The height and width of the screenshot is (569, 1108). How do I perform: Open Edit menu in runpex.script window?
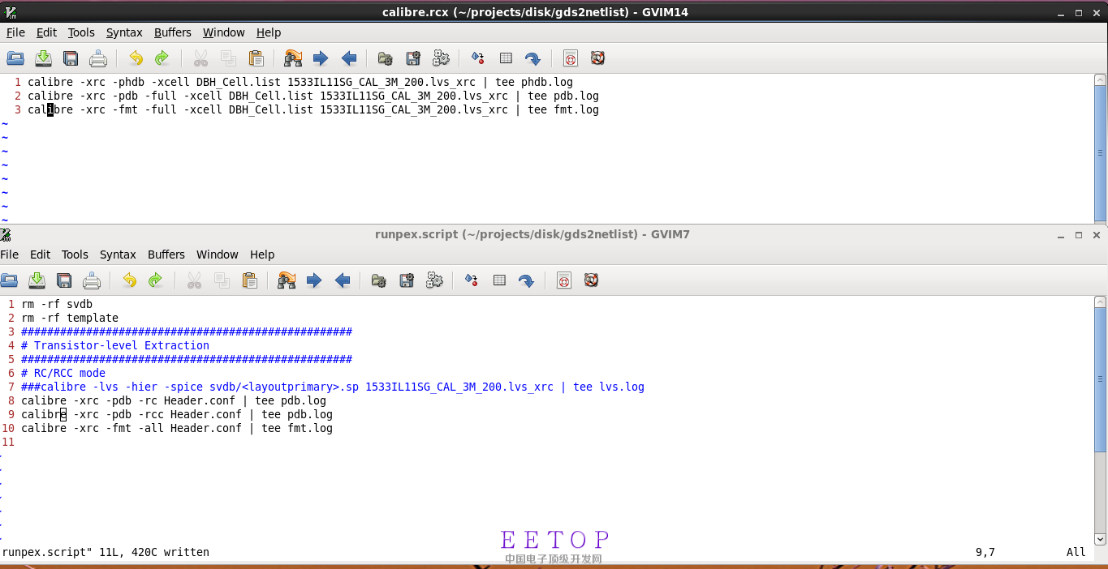coord(40,255)
